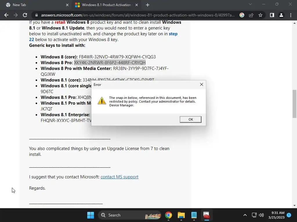Open the 'contact MS support' link
Screen dimensions: 297x222
tap(119, 177)
